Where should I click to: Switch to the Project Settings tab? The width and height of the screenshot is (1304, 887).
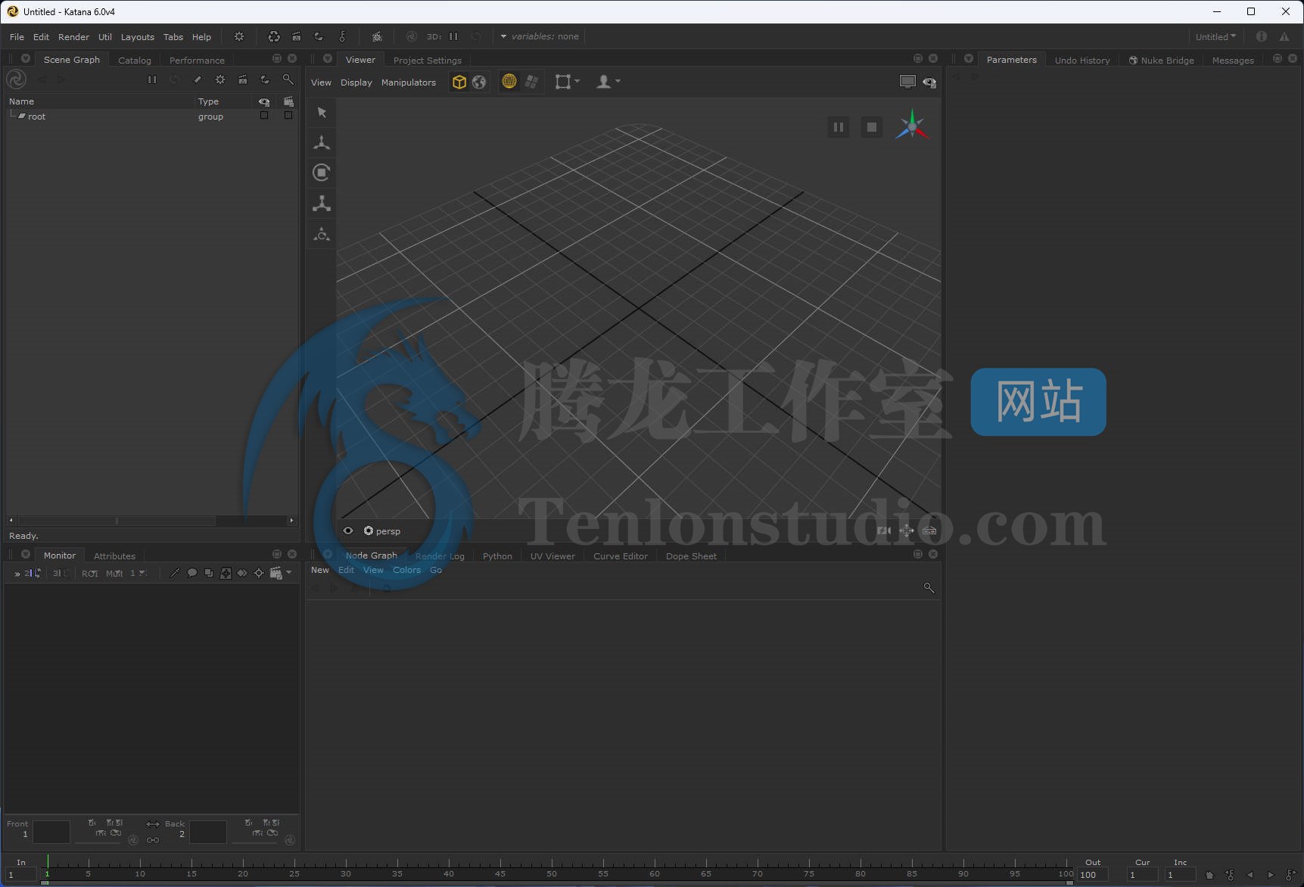click(428, 60)
